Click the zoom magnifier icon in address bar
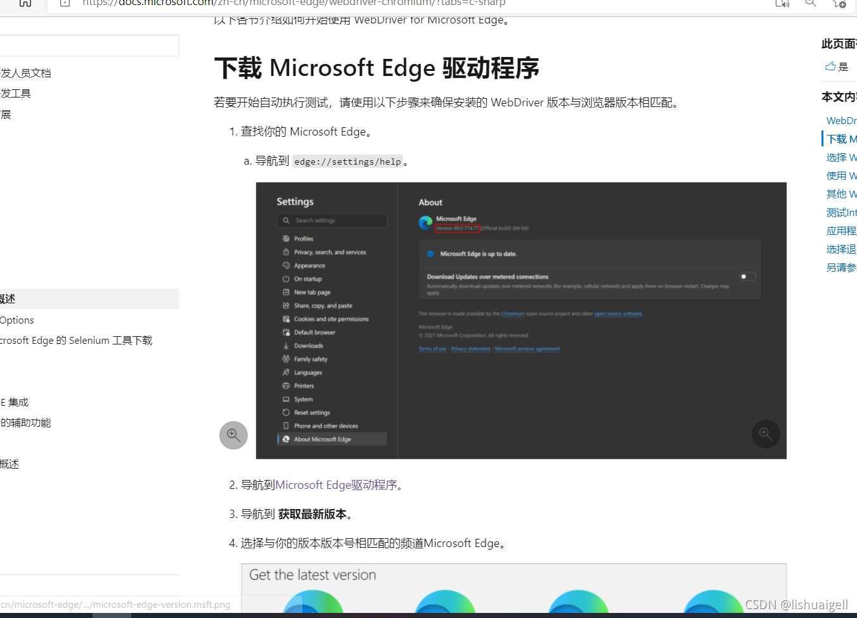Viewport: 857px width, 618px height. [x=810, y=3]
